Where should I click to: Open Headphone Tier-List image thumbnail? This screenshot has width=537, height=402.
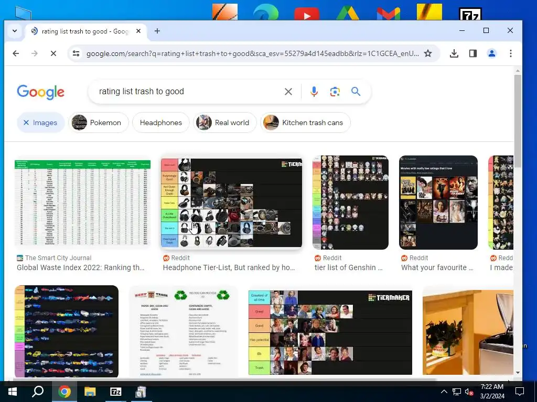point(231,203)
